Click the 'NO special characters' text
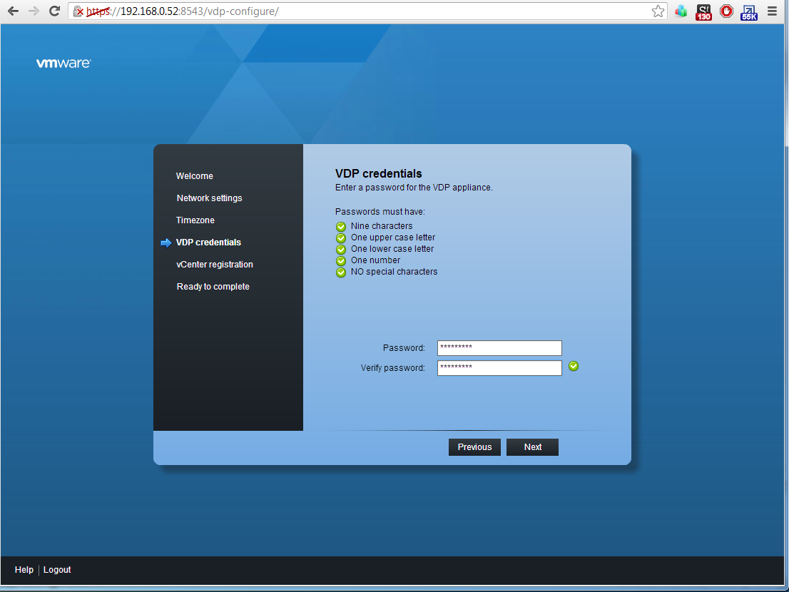Viewport: 789px width, 592px height. (x=394, y=272)
